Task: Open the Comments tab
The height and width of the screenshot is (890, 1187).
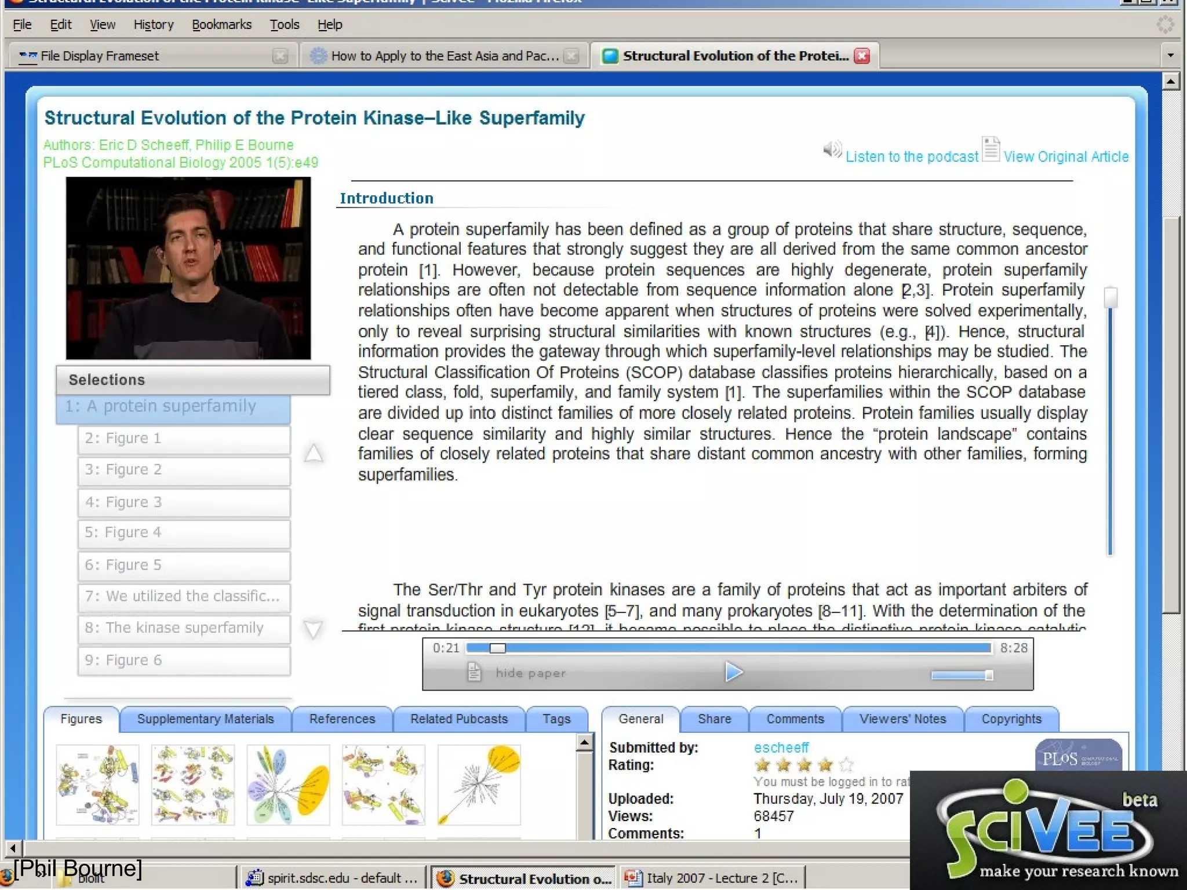Action: (795, 719)
